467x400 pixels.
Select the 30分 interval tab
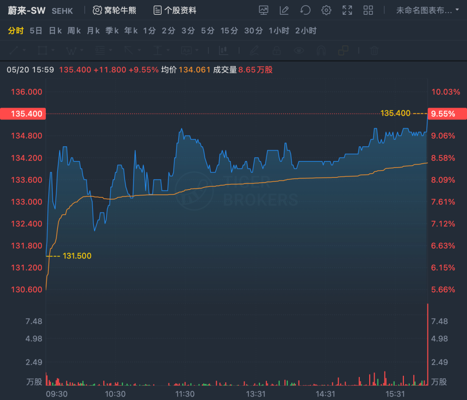pos(253,31)
